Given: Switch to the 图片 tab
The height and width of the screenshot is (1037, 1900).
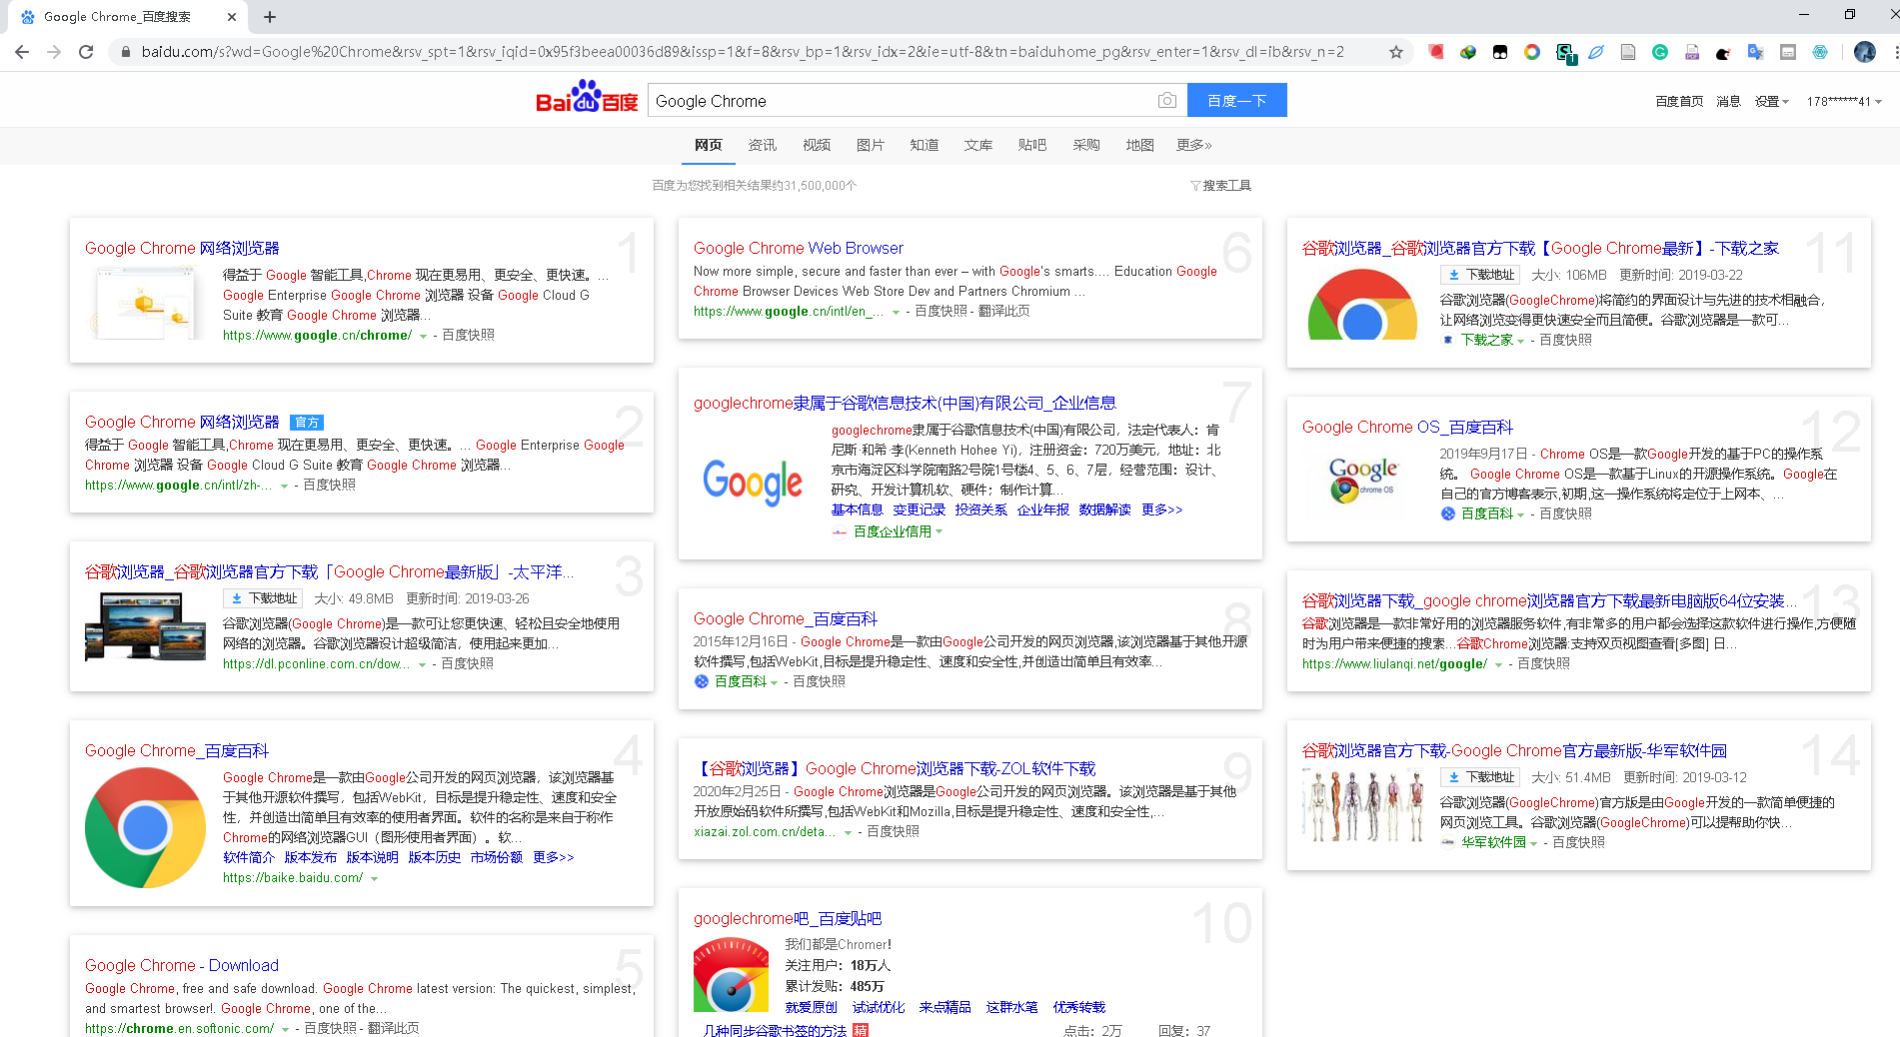Looking at the screenshot, I should point(871,145).
